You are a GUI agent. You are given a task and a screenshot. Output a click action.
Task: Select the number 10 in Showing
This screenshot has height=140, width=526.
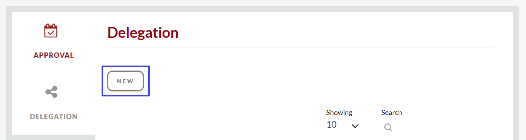pos(331,125)
